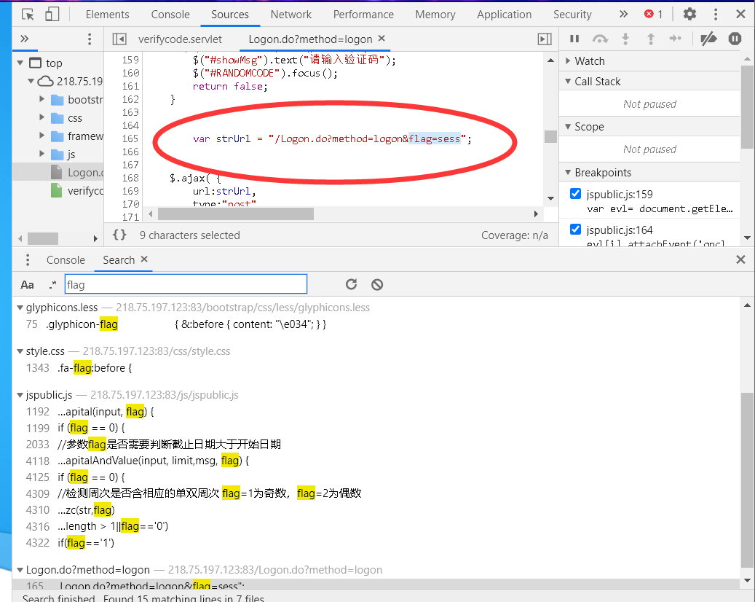Screen dimensions: 755x602
Task: Open the navigator pane three-dot menu
Action: click(x=90, y=39)
